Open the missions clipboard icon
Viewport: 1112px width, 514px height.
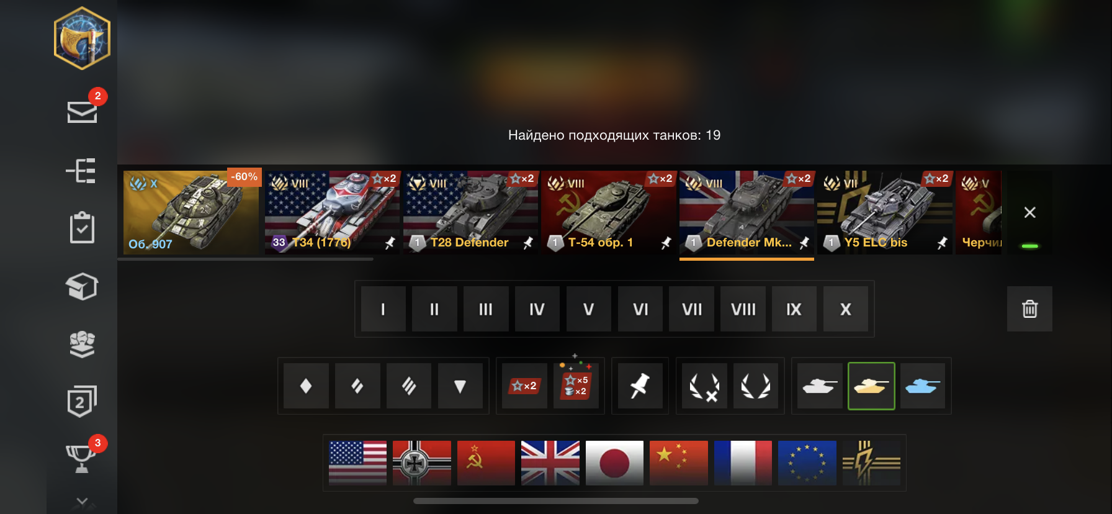point(82,228)
